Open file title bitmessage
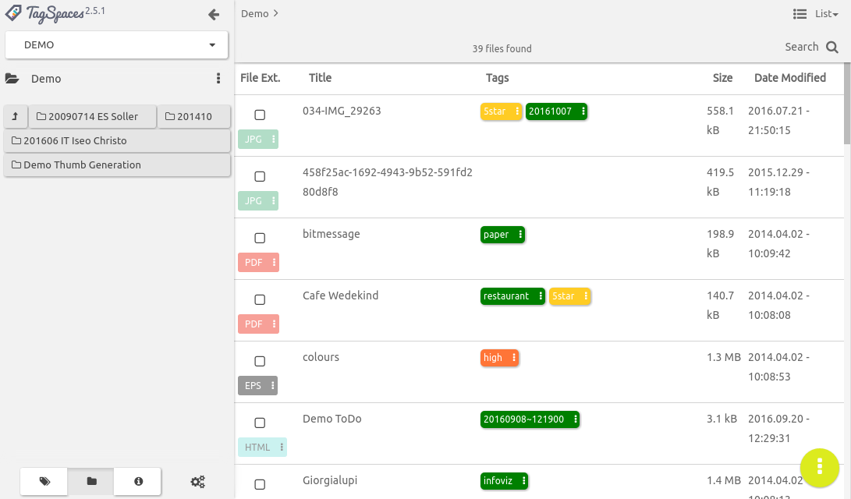The width and height of the screenshot is (851, 499). pos(331,235)
